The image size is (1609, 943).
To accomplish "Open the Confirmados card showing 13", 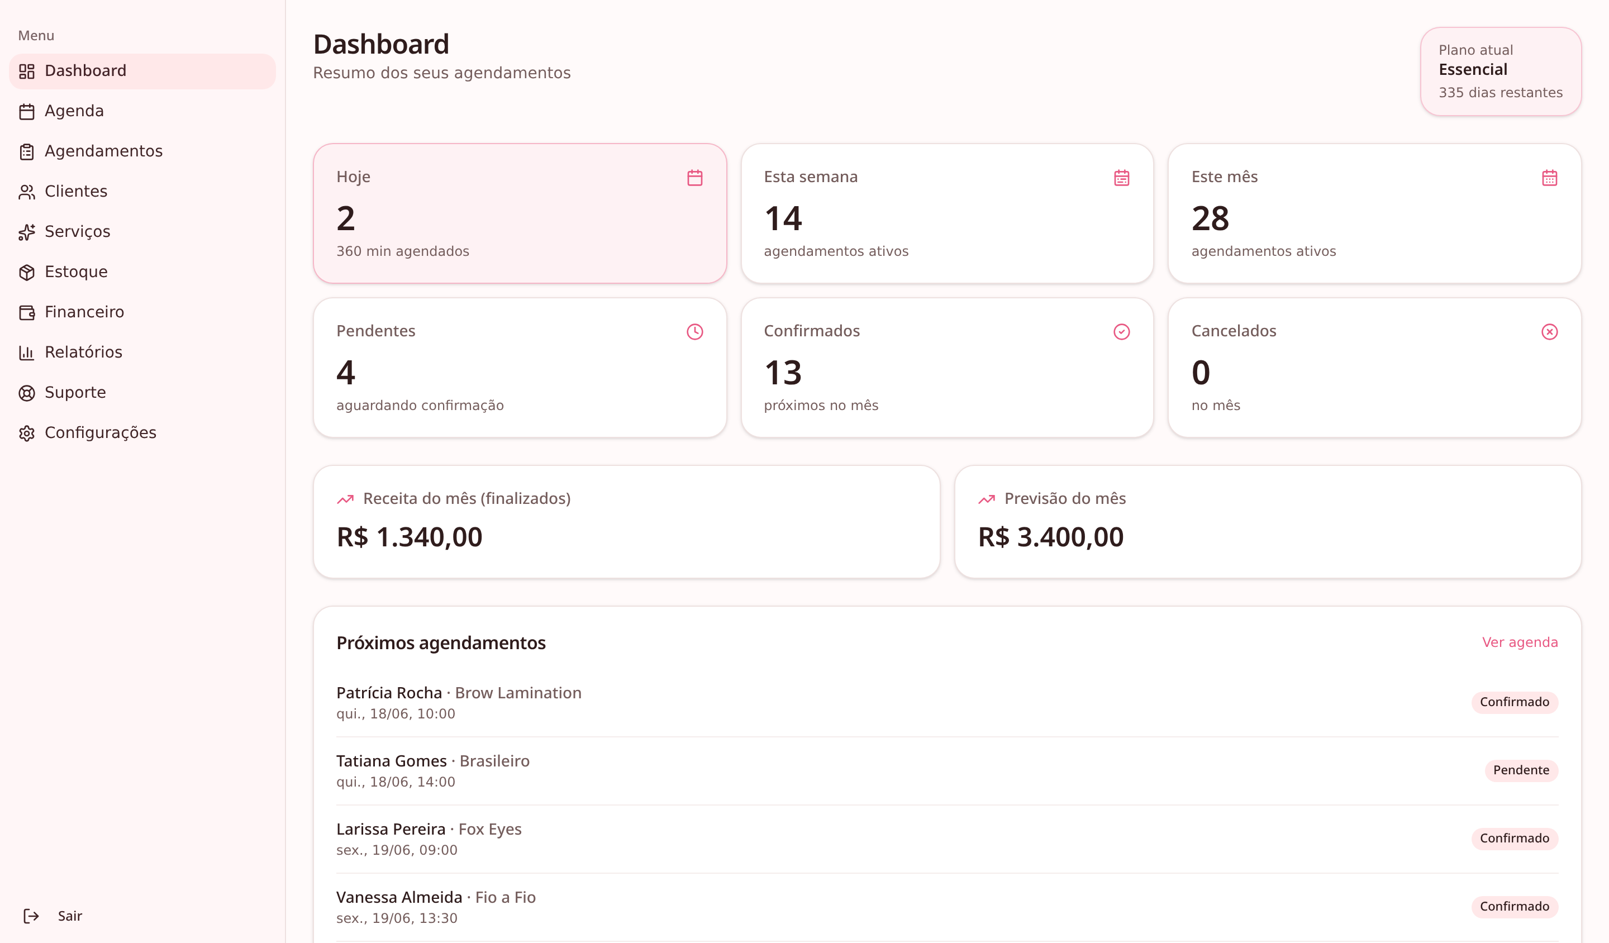I will [947, 368].
